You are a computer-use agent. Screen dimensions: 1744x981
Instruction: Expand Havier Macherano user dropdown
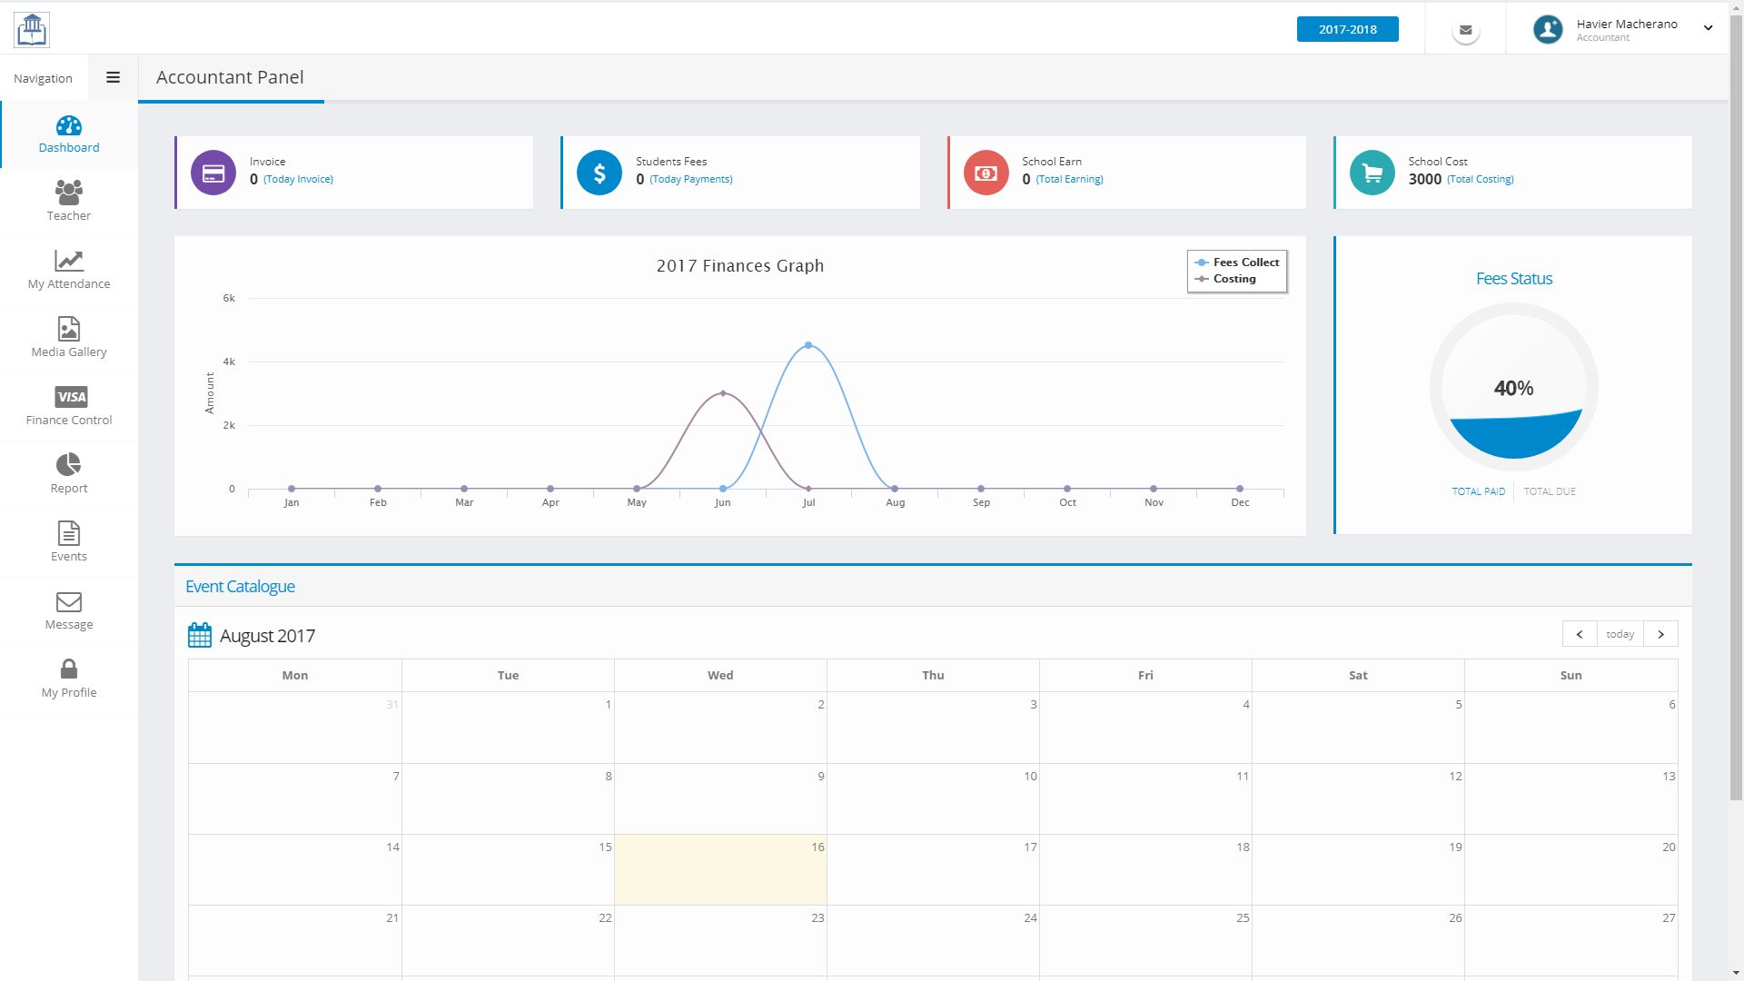tap(1708, 28)
